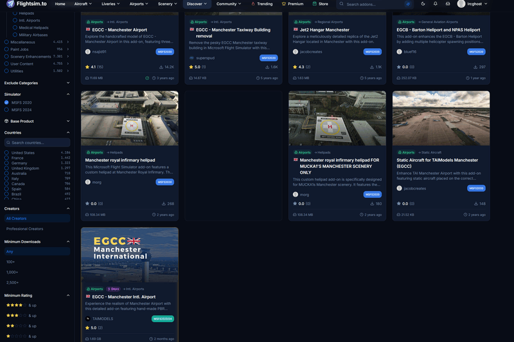Open the Community menu
The width and height of the screenshot is (514, 342).
click(229, 4)
